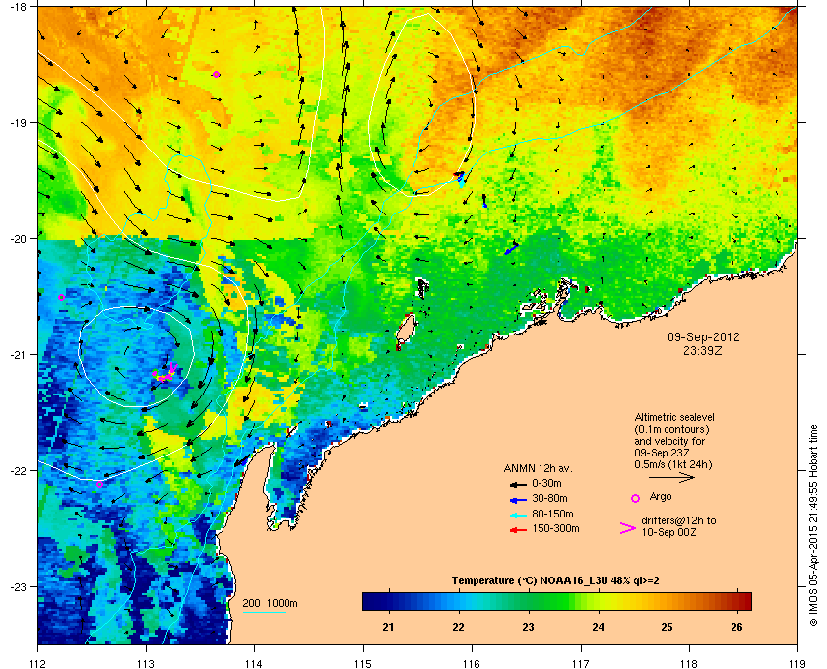Click the colorbar tick label 25
This screenshot has height=669, width=827.
(668, 627)
